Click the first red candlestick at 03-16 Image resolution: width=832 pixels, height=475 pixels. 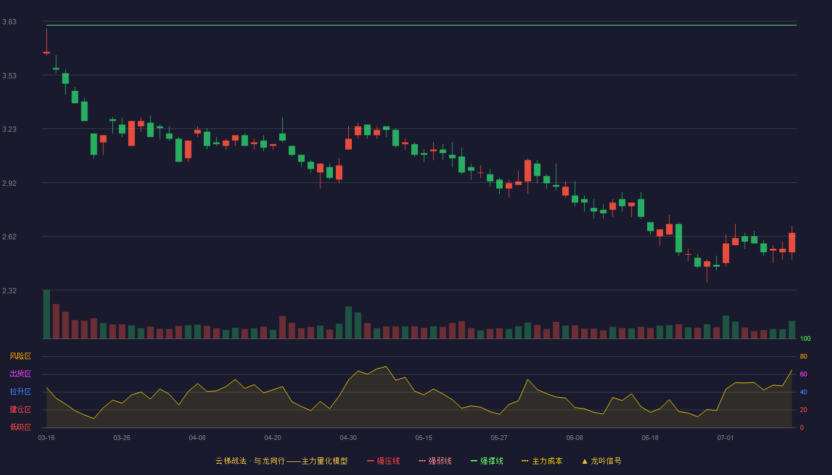[x=46, y=53]
